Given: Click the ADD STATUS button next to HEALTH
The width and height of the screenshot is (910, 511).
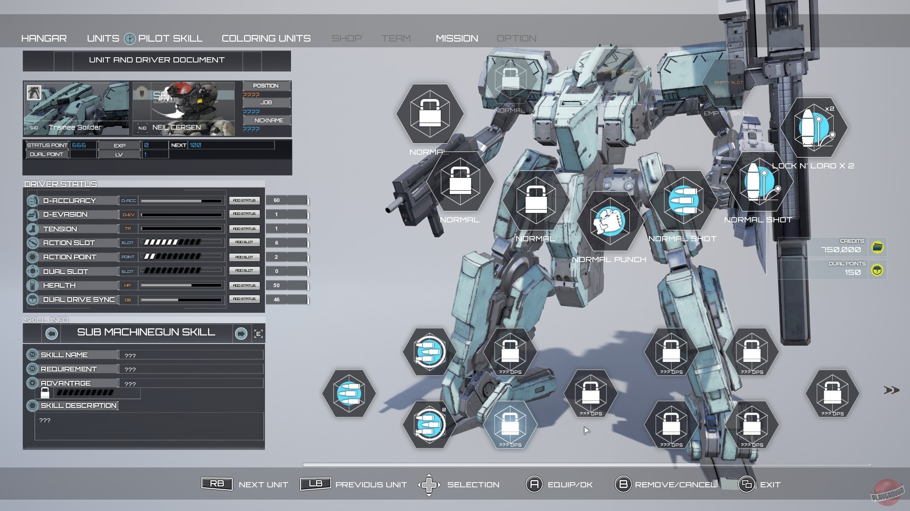Looking at the screenshot, I should point(245,285).
